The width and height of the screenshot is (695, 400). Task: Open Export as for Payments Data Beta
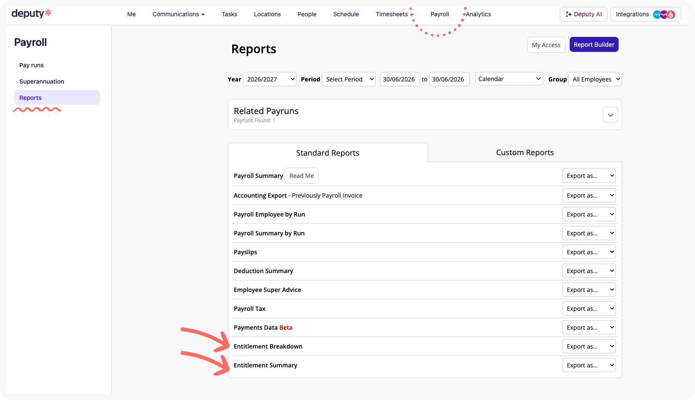click(x=589, y=328)
